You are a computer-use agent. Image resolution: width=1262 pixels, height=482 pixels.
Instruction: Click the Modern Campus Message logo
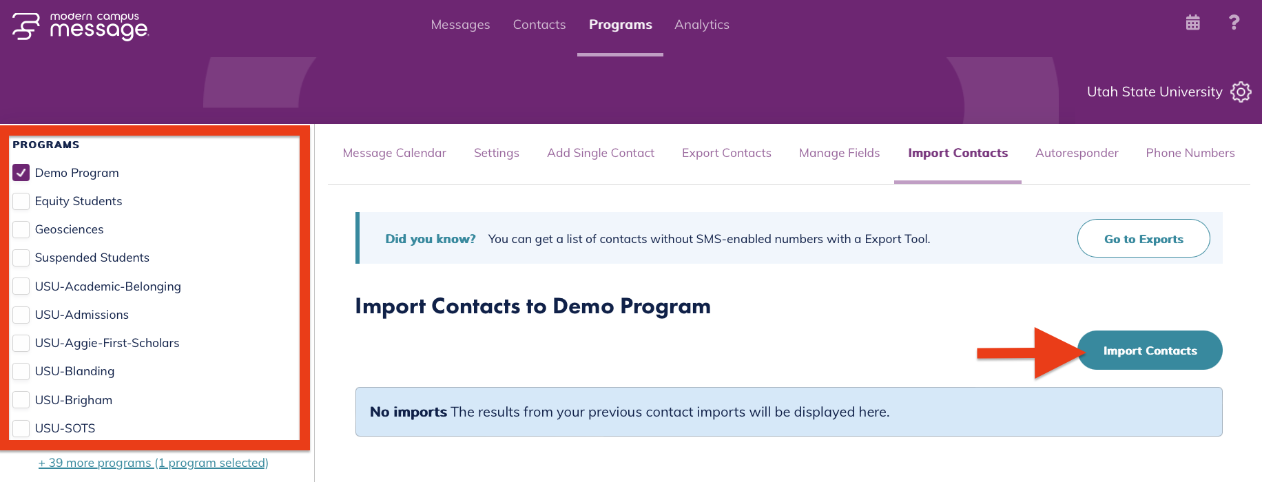(x=78, y=28)
